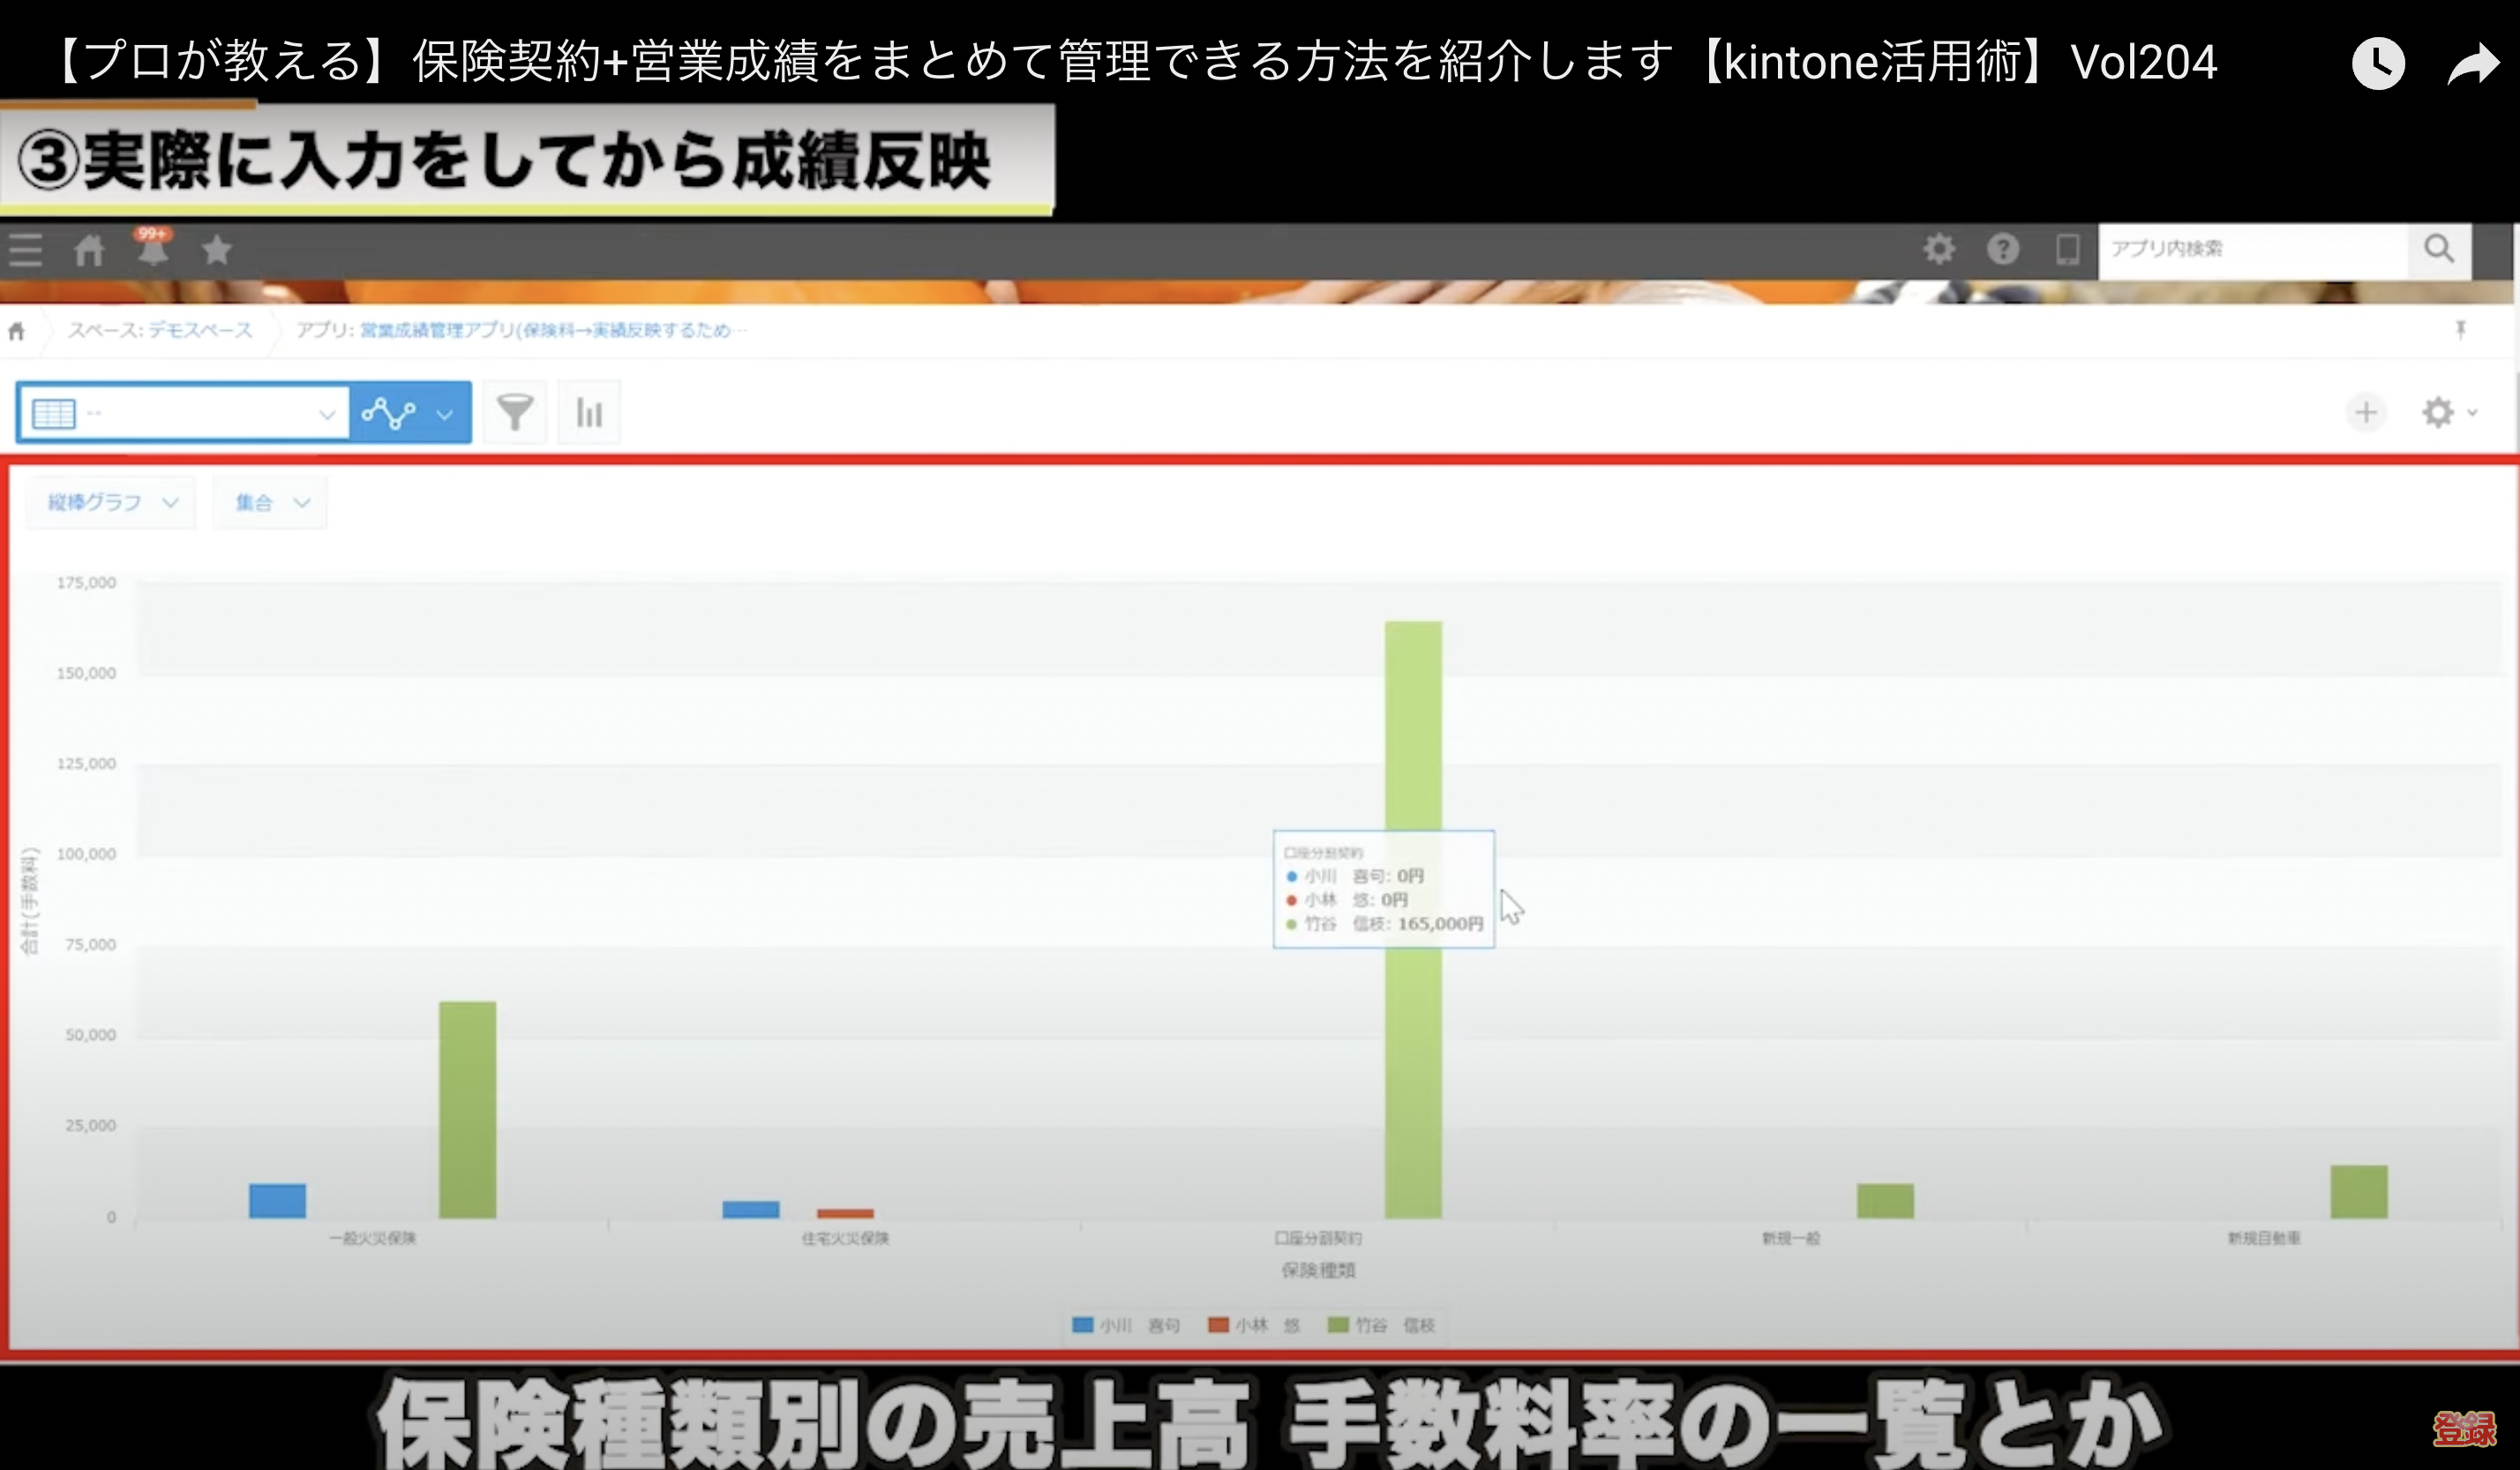Image resolution: width=2520 pixels, height=1470 pixels.
Task: Expand the 縦棒グラフ chart type dropdown
Action: (x=111, y=502)
